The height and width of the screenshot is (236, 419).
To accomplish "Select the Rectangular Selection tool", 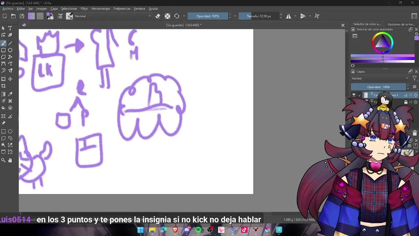I will [x=3, y=131].
